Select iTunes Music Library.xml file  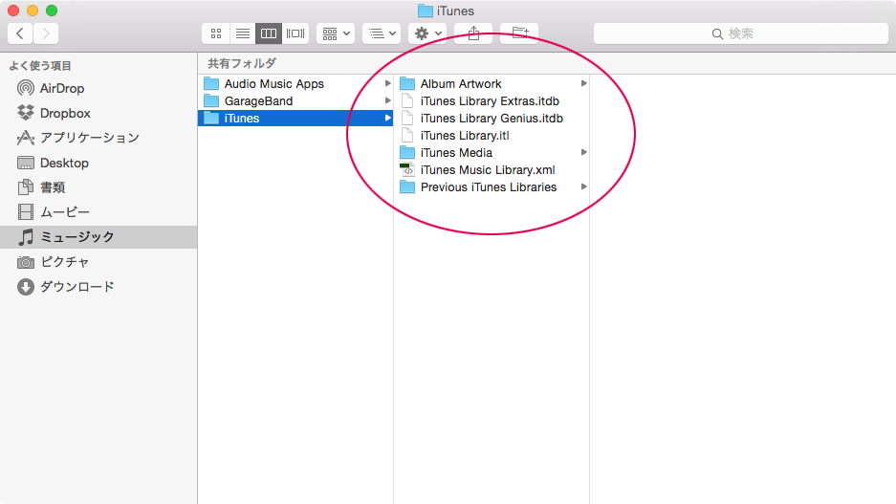pos(492,169)
